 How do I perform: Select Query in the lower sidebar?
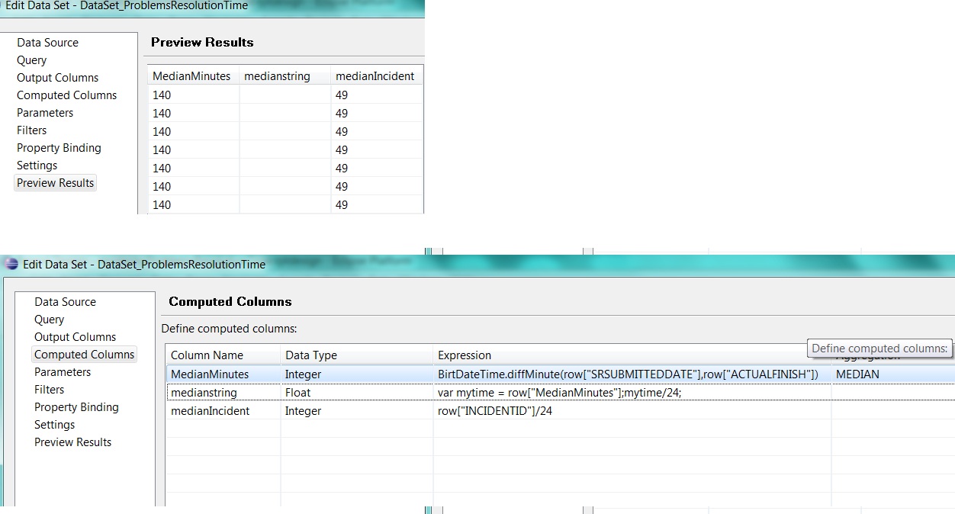point(49,320)
